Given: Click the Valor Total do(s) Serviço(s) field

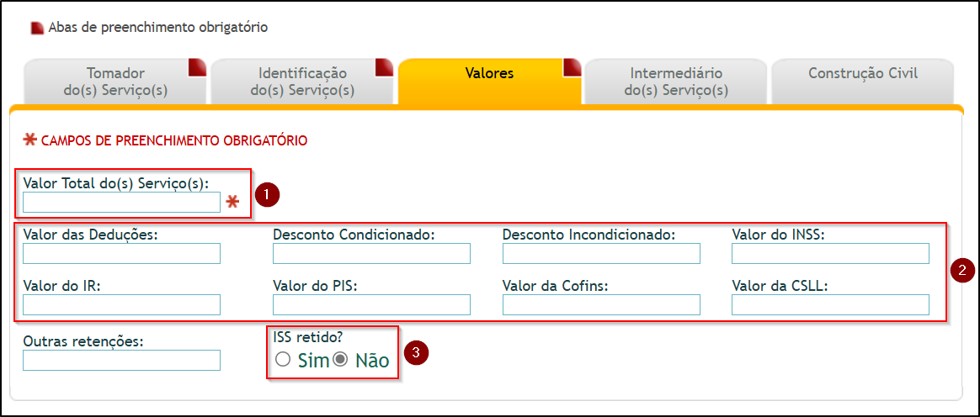Looking at the screenshot, I should pos(122,203).
